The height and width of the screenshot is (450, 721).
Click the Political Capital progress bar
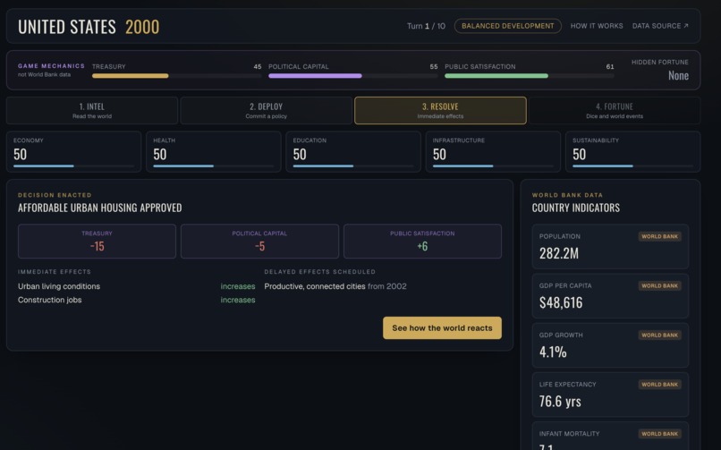[352, 76]
